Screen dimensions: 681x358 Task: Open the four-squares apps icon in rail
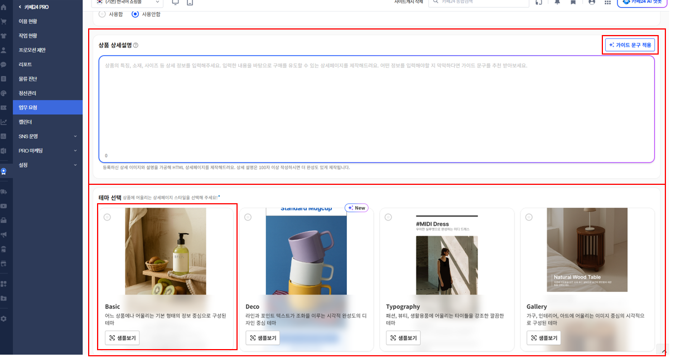pos(4,283)
